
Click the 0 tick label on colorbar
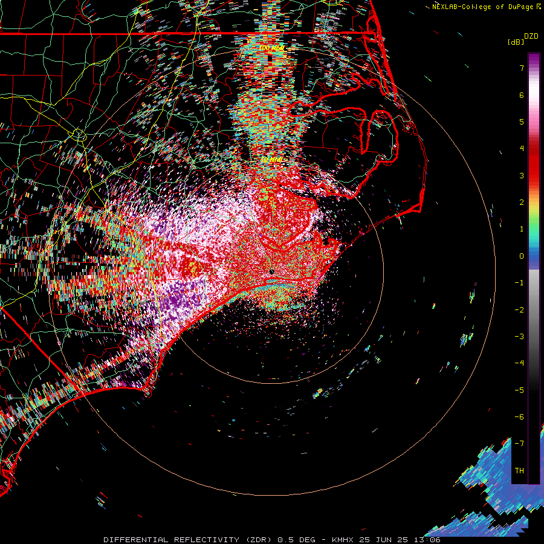point(522,256)
